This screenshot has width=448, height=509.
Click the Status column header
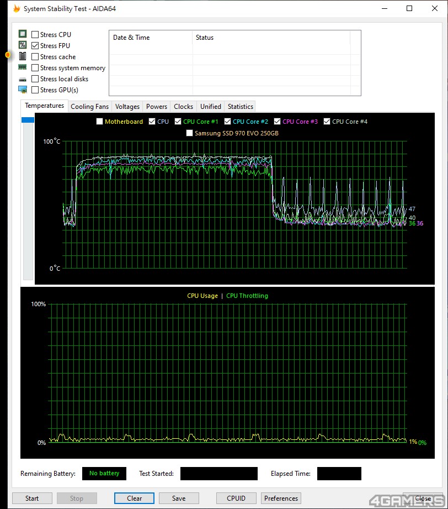(x=271, y=38)
